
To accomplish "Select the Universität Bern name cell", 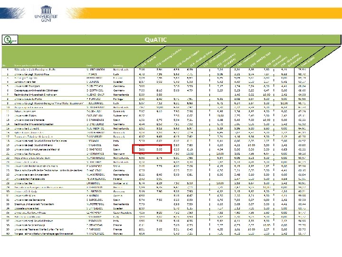I will (25, 183).
